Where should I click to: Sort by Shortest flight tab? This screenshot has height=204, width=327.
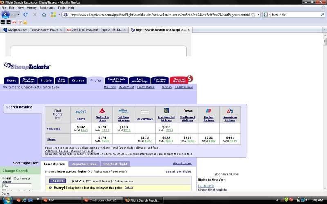point(115,164)
